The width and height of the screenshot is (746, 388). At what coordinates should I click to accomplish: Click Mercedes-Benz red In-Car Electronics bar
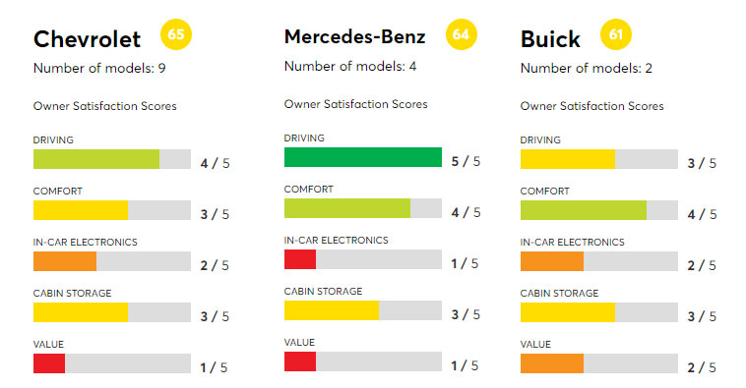[300, 259]
